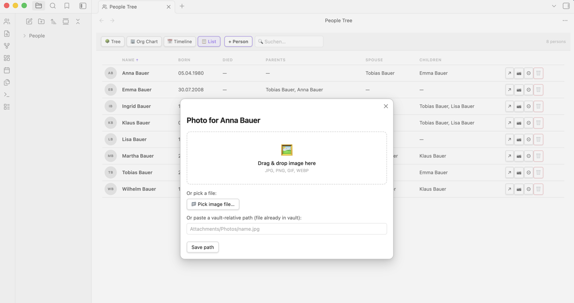Image resolution: width=574 pixels, height=303 pixels.
Task: Click the auto-reveal current file icon
Action: 66,22
